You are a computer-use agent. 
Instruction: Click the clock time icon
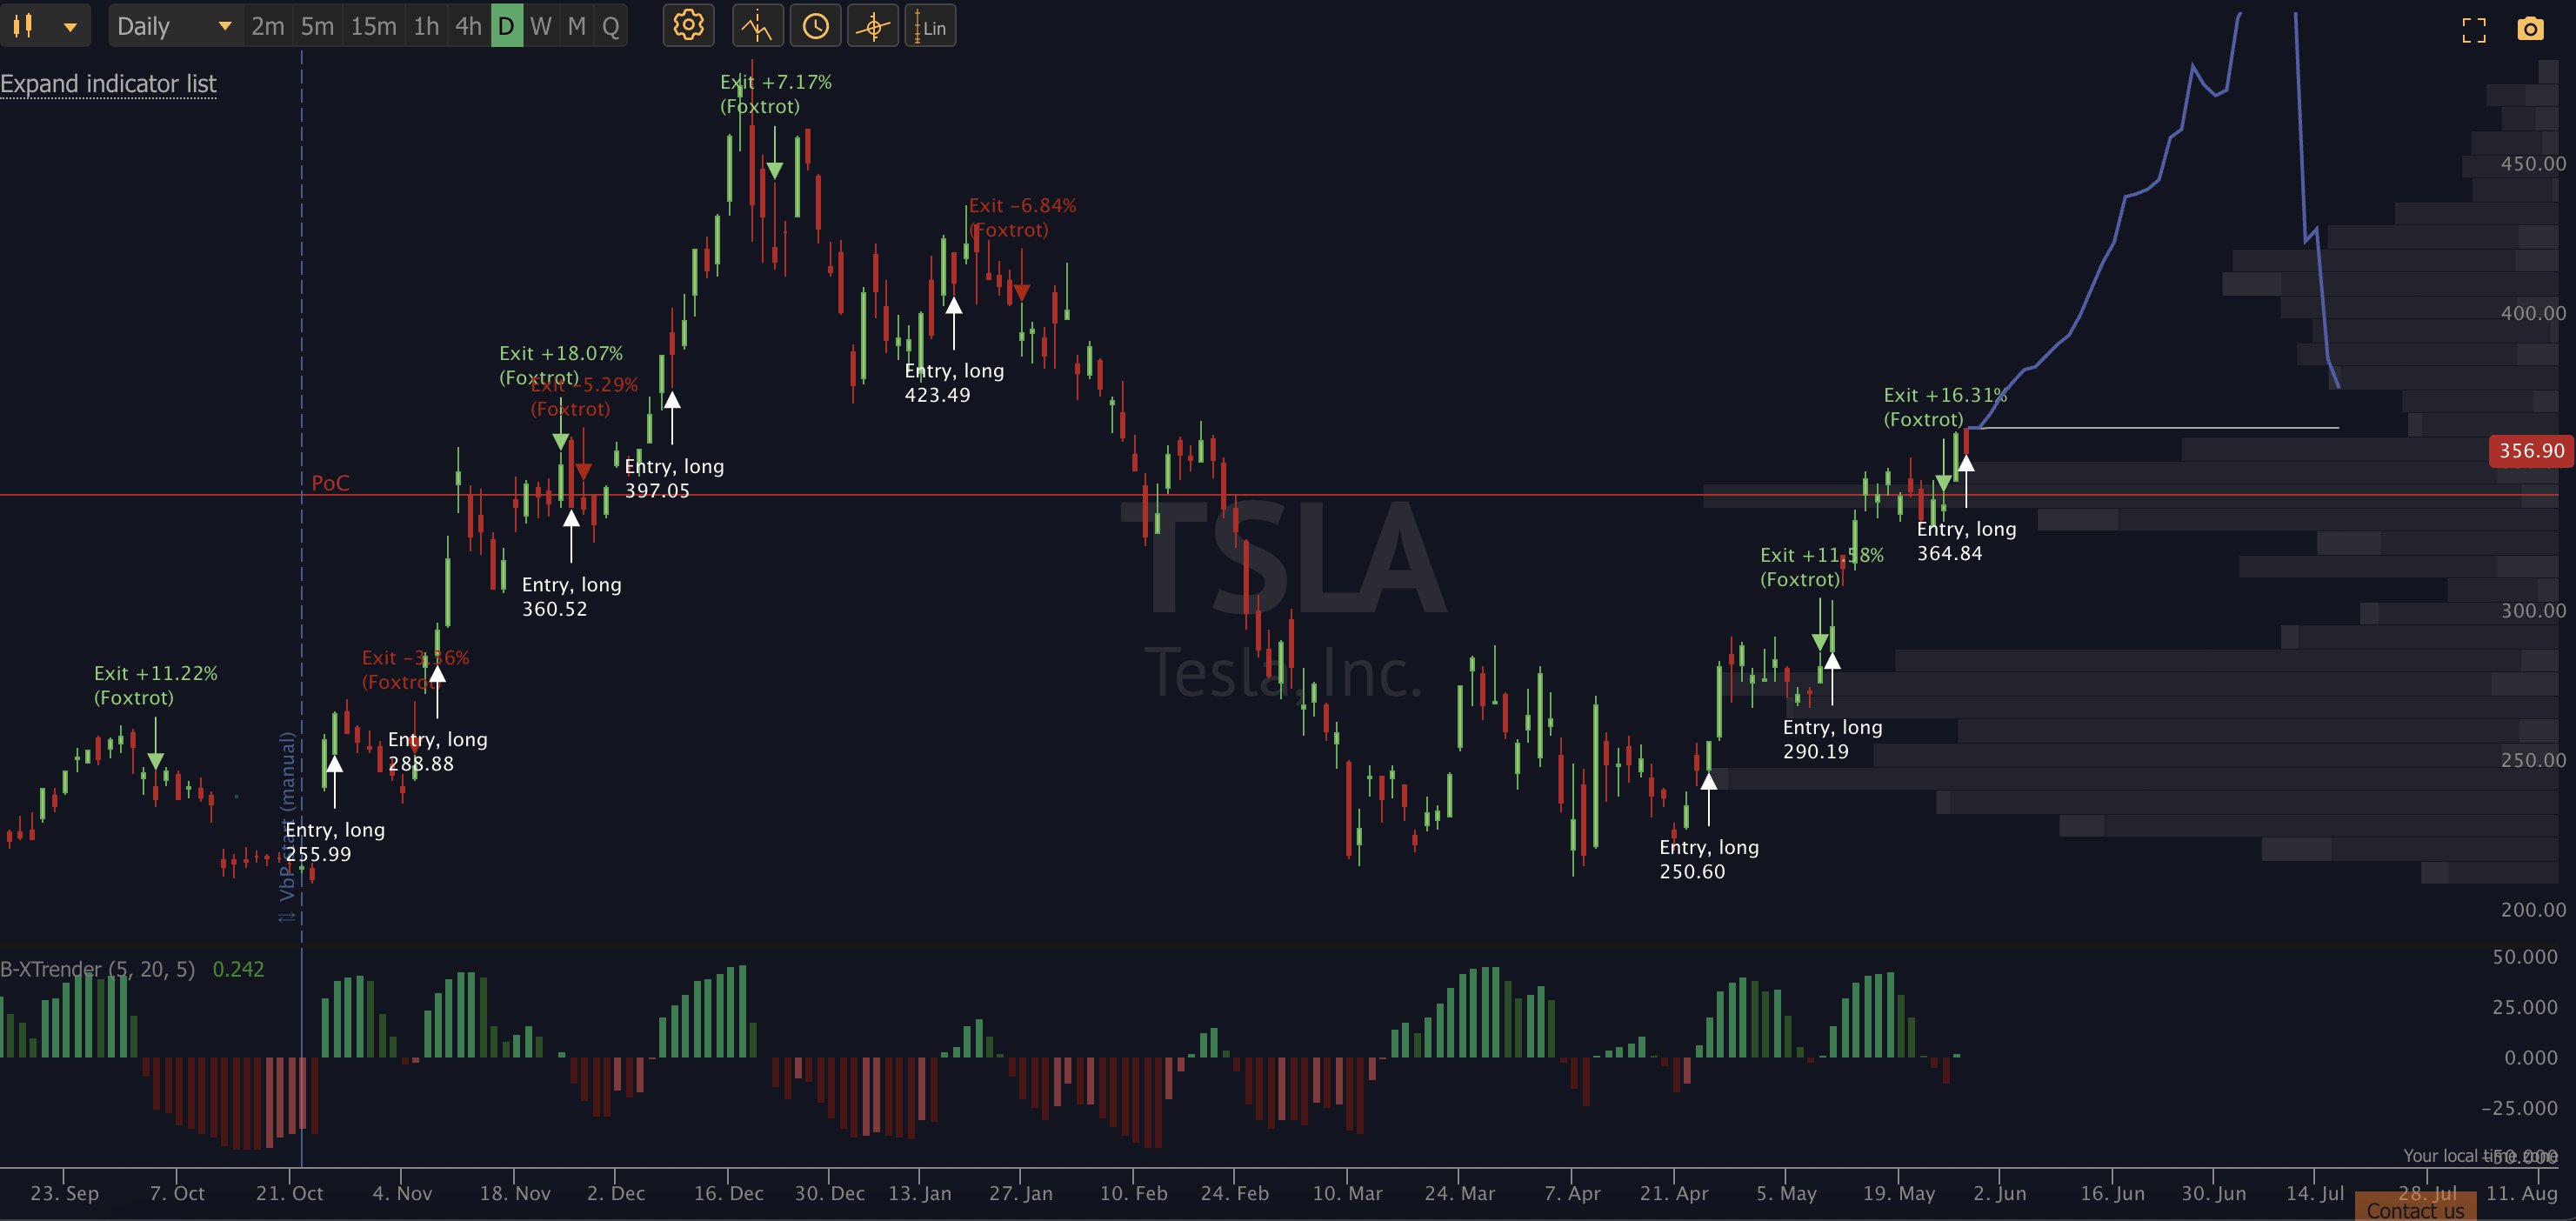(815, 26)
